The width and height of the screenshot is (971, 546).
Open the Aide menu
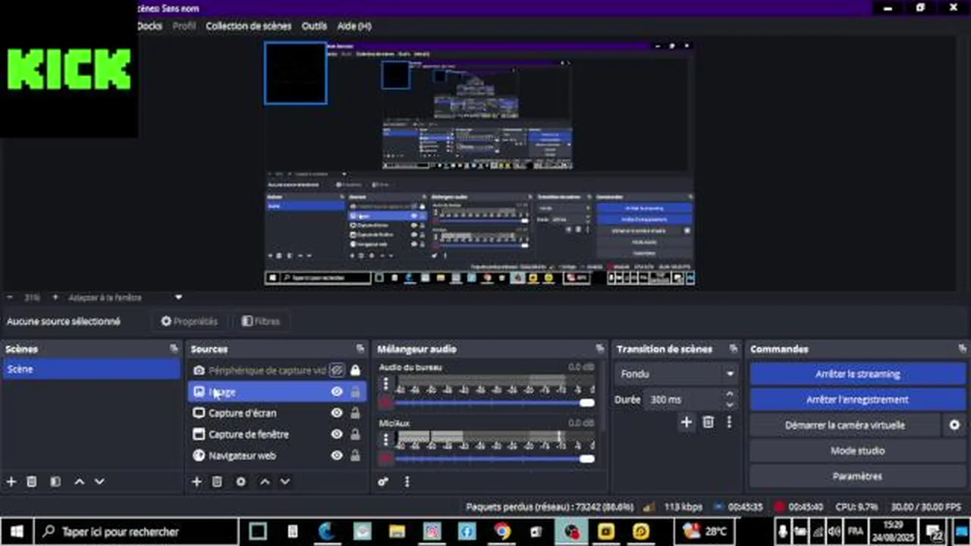[354, 26]
